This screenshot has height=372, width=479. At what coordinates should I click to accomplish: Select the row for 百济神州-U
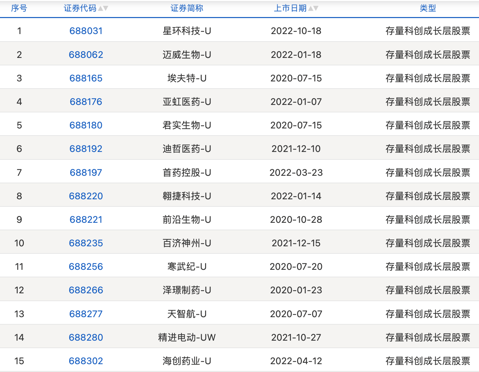tap(187, 243)
